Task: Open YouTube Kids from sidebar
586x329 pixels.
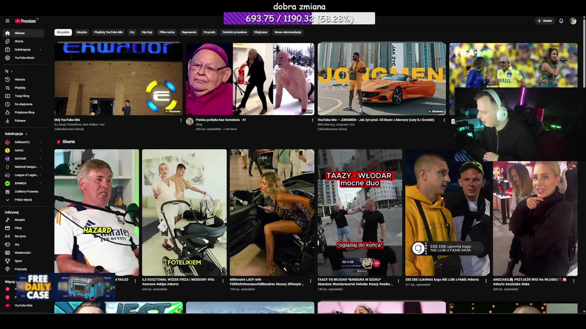Action: [x=24, y=305]
